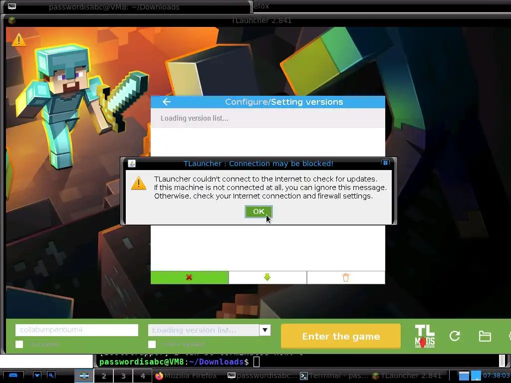Image resolution: width=511 pixels, height=383 pixels.
Task: Click the back arrow in Configure/Setting versions
Action: point(167,102)
